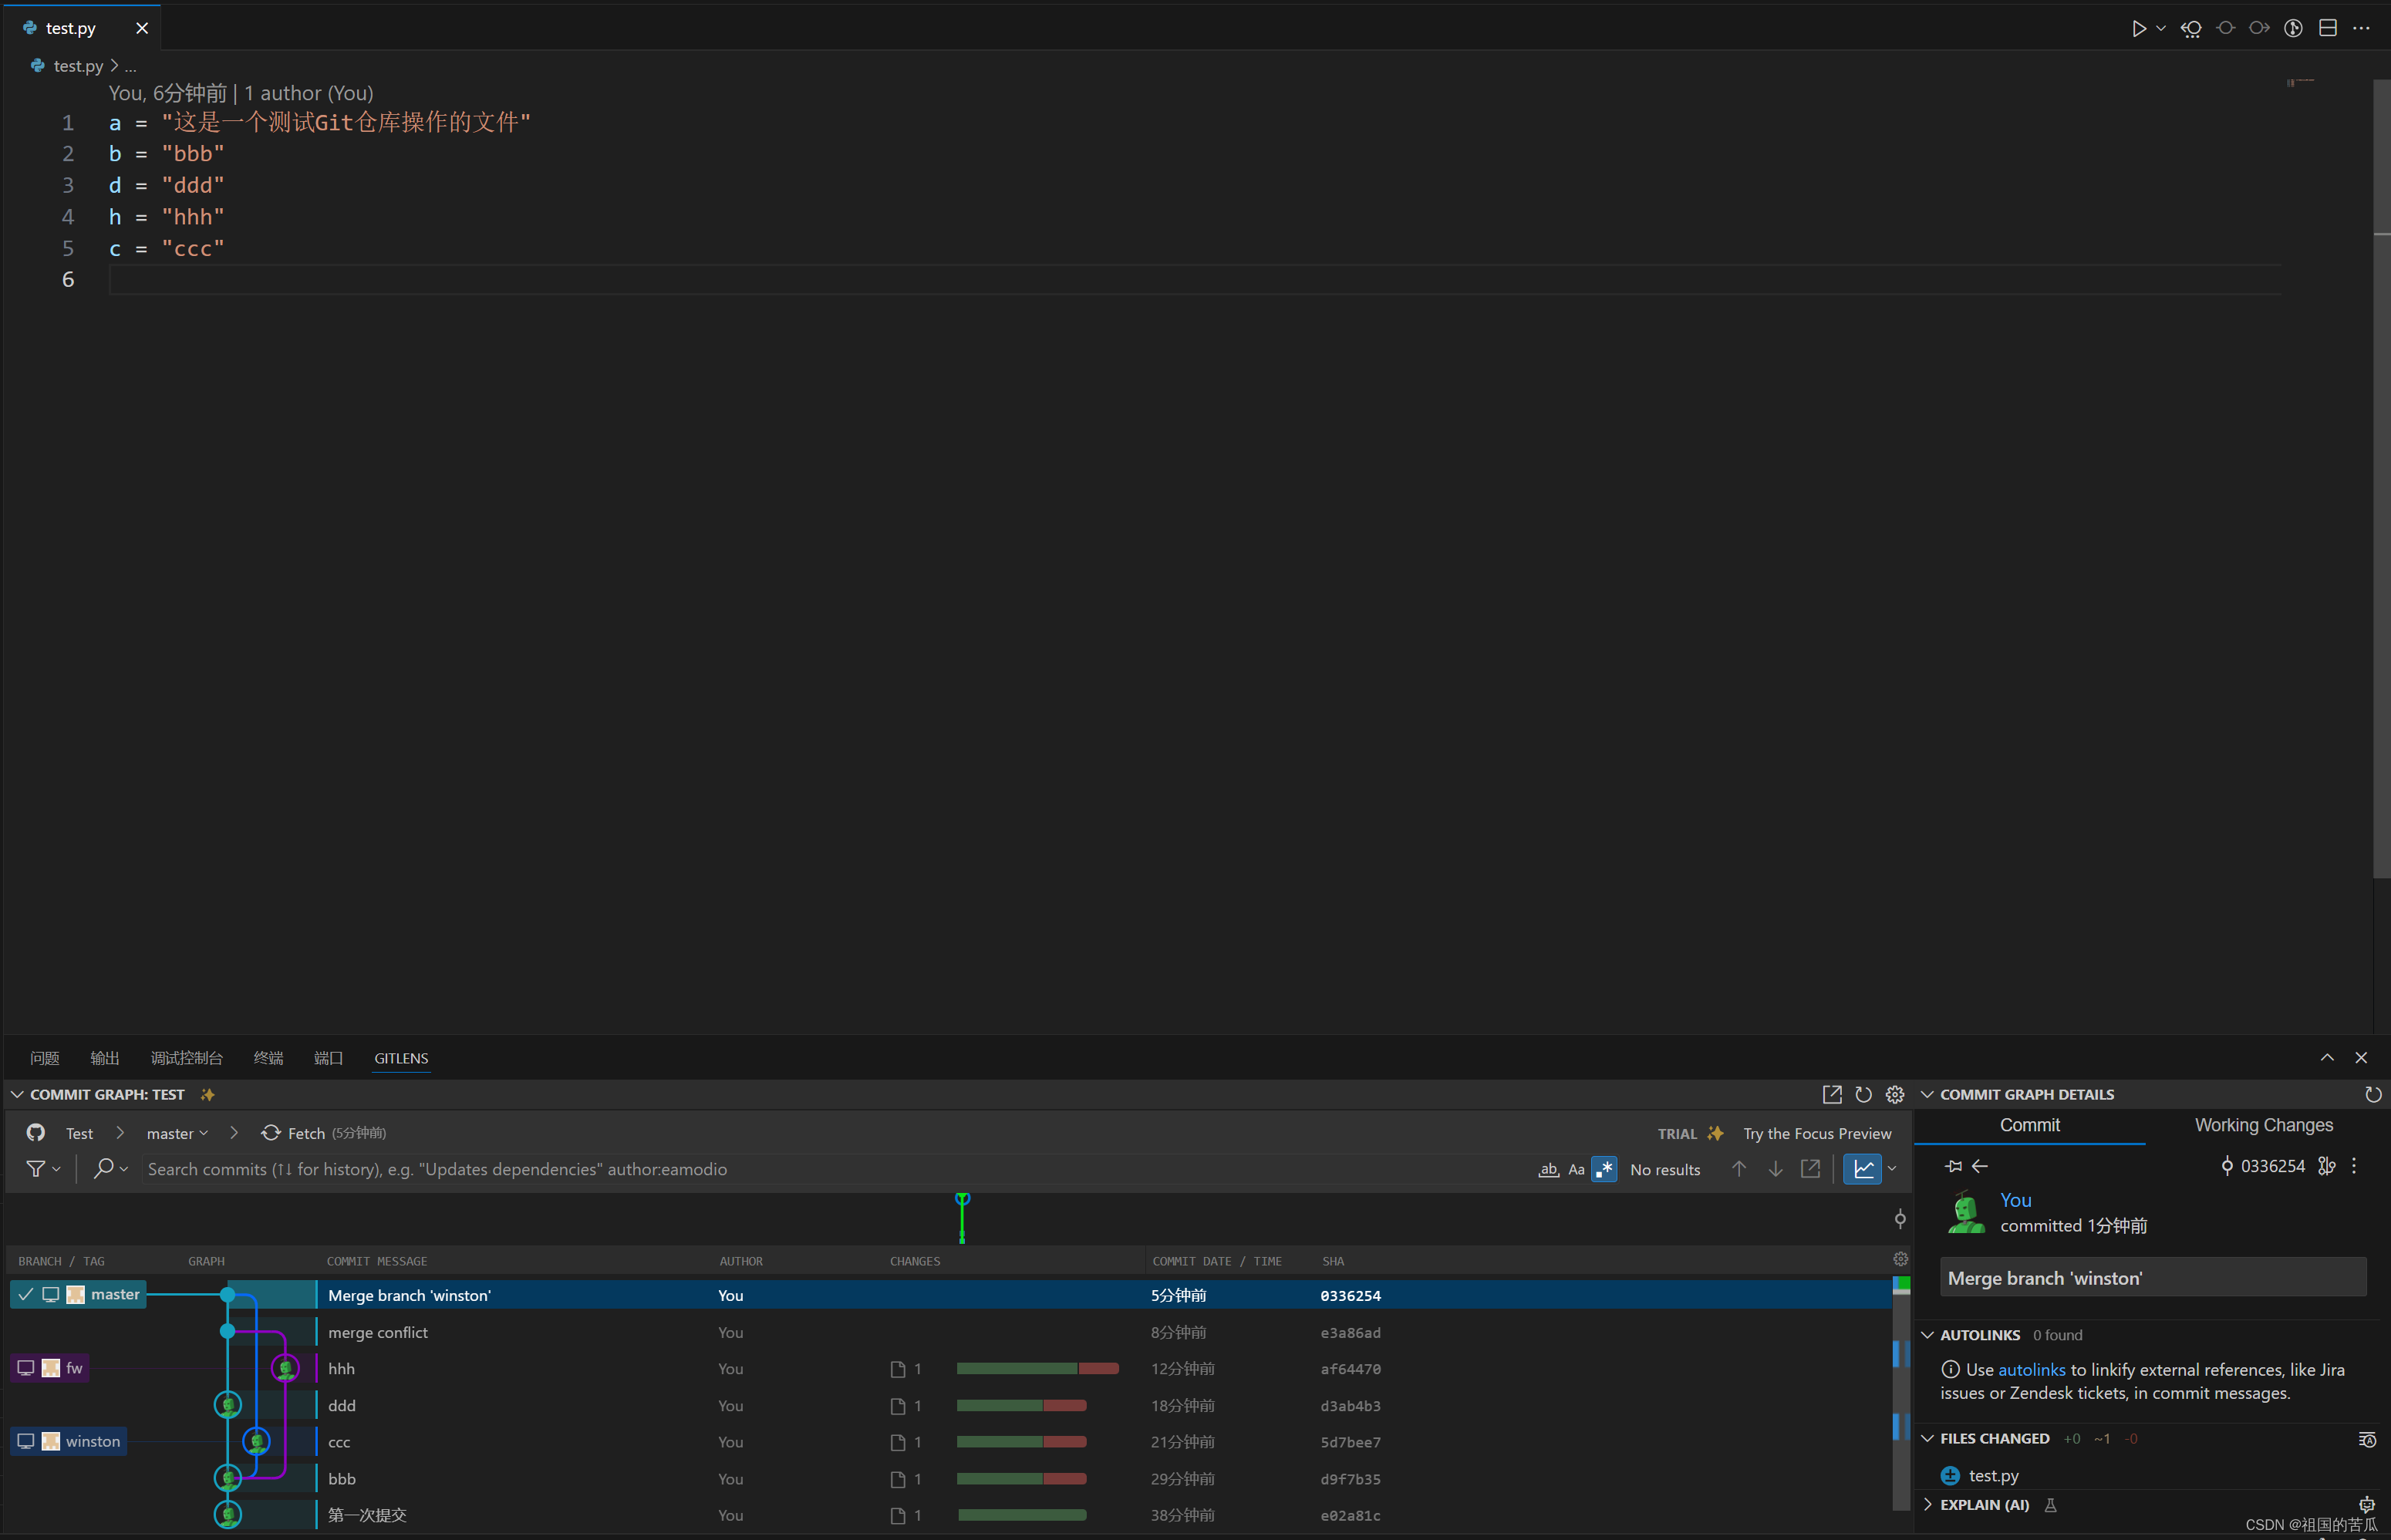The width and height of the screenshot is (2391, 1540).
Task: Open the 终端 panel tab
Action: tap(268, 1058)
